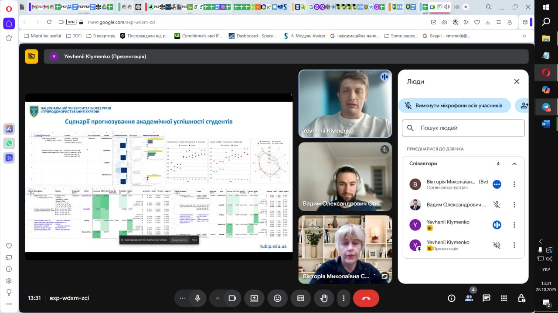The width and height of the screenshot is (558, 313).
Task: Click Yevhenii Klymenko's blue speaking indicator
Action: [x=497, y=225]
